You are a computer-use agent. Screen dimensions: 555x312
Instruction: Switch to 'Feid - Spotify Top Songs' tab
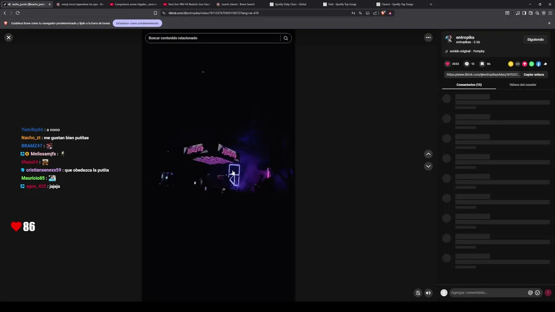point(347,4)
